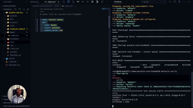
Task: Click tasks in the breadcrumb path
Action: pyautogui.click(x=57, y=6)
